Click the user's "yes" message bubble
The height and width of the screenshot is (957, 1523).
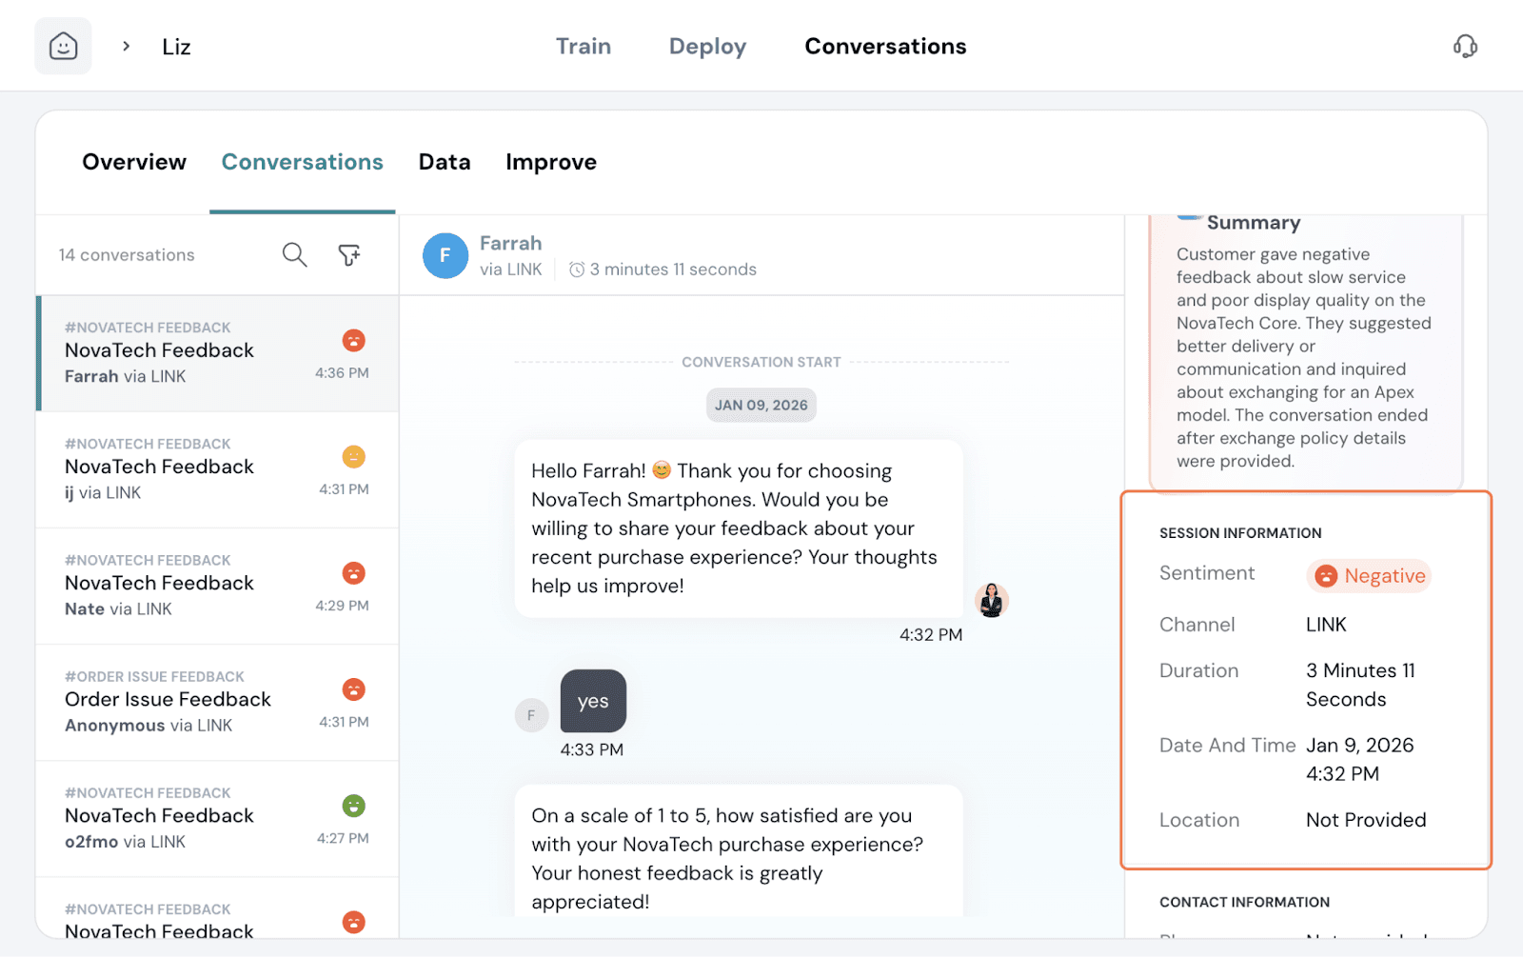(593, 701)
